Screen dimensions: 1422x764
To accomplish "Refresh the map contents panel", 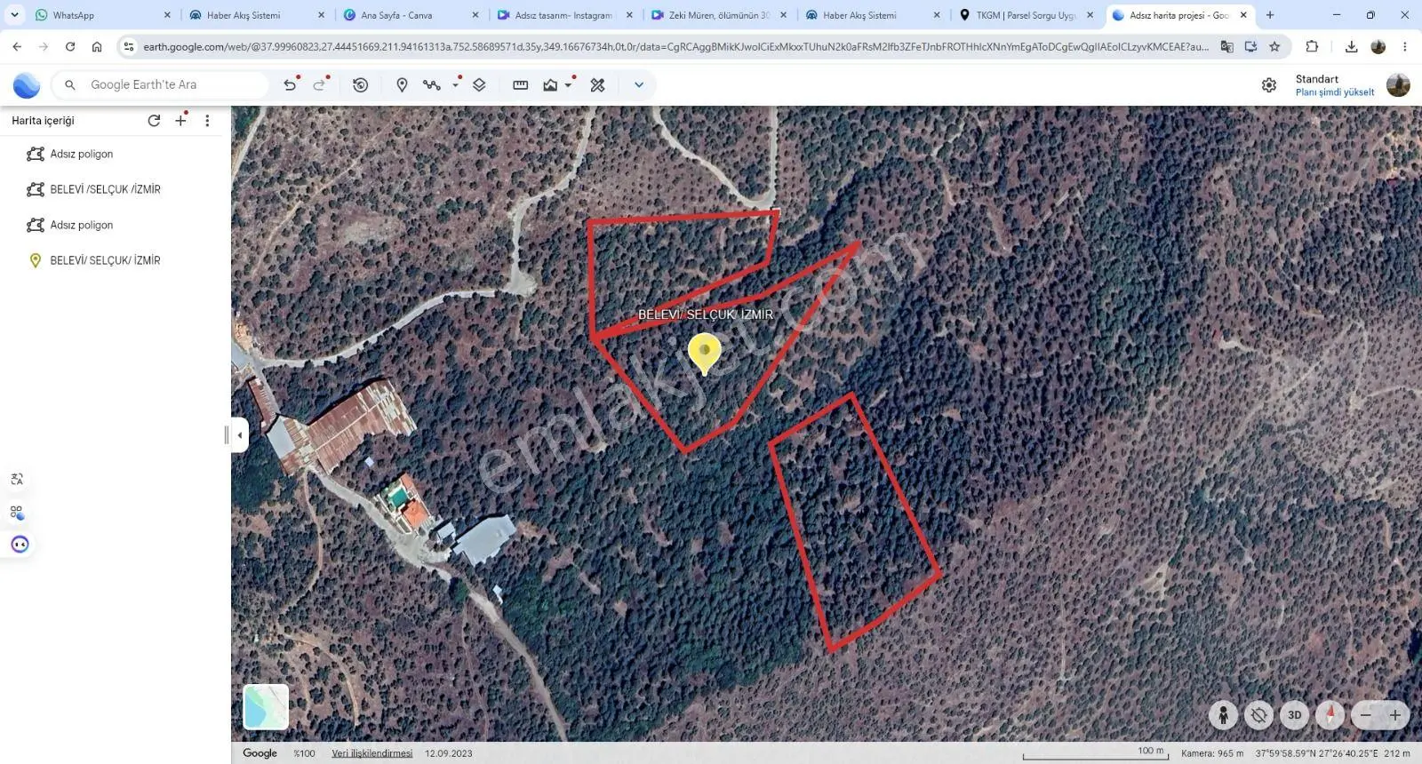I will click(154, 121).
